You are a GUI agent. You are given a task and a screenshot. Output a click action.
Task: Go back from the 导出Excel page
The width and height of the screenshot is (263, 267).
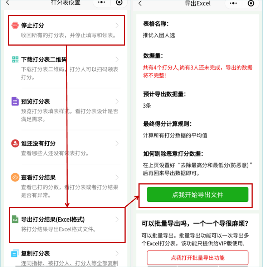pyautogui.click(x=140, y=3)
